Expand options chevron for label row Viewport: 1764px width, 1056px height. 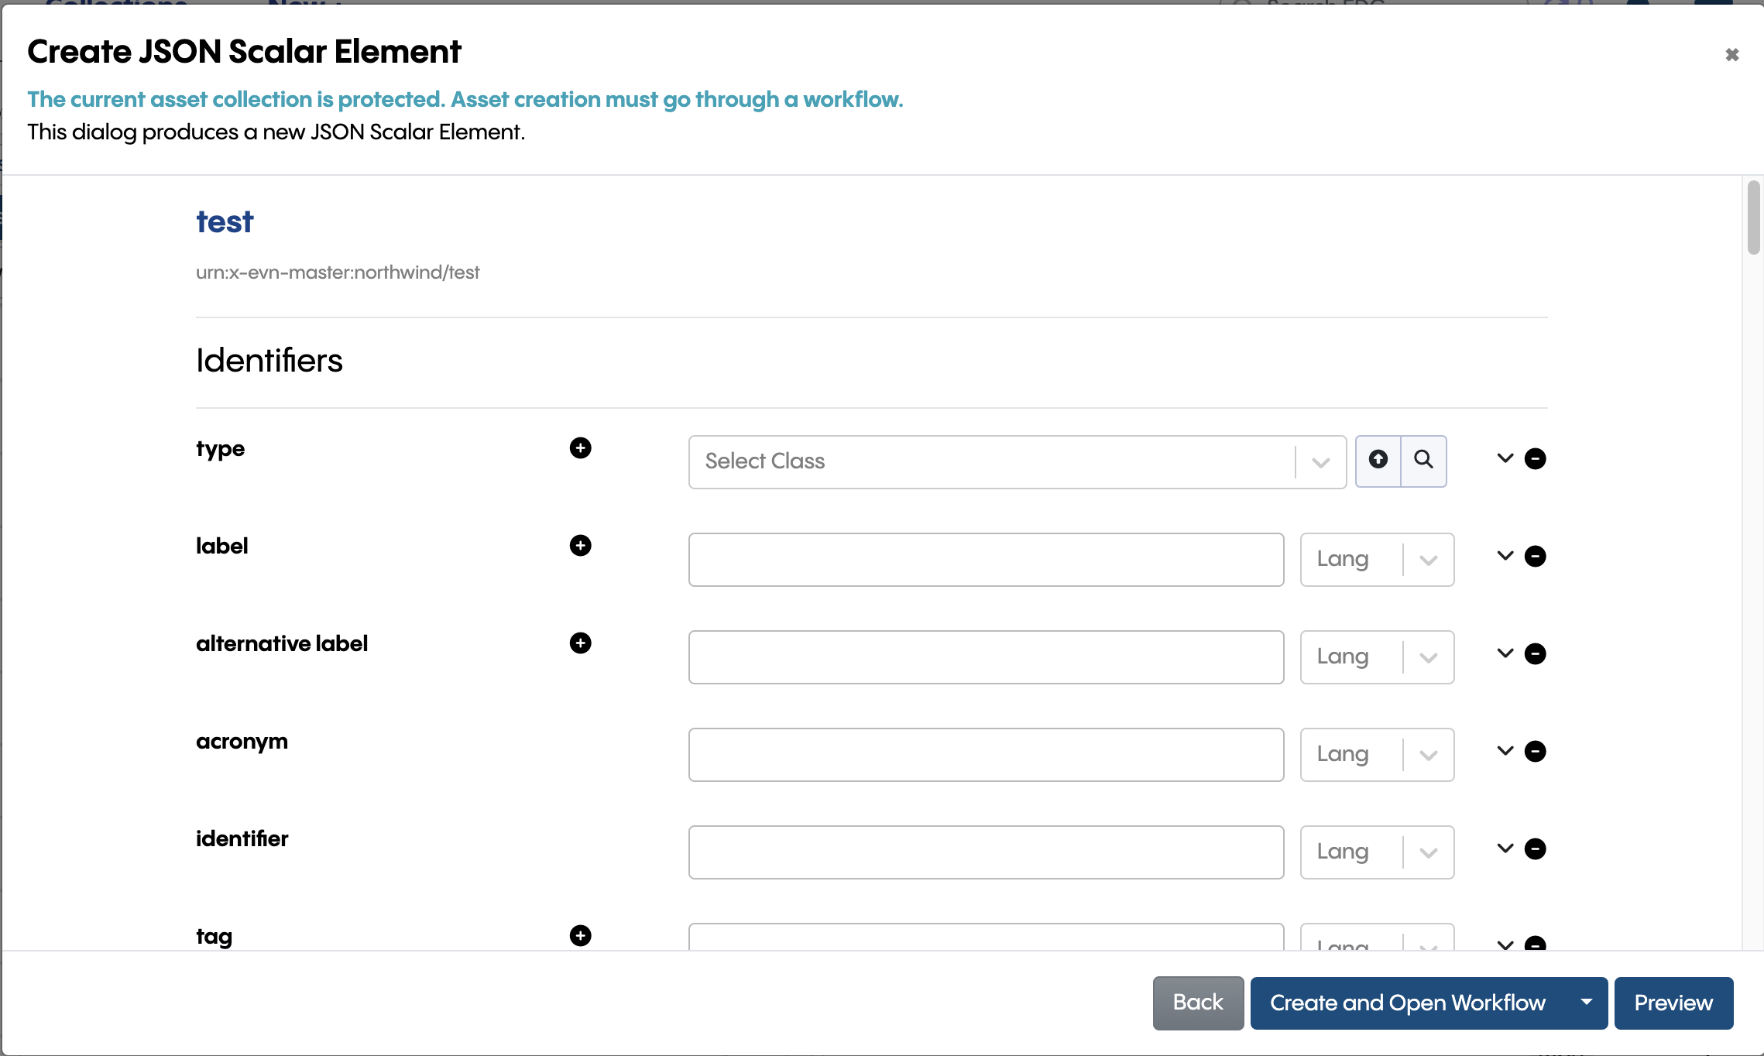point(1505,556)
